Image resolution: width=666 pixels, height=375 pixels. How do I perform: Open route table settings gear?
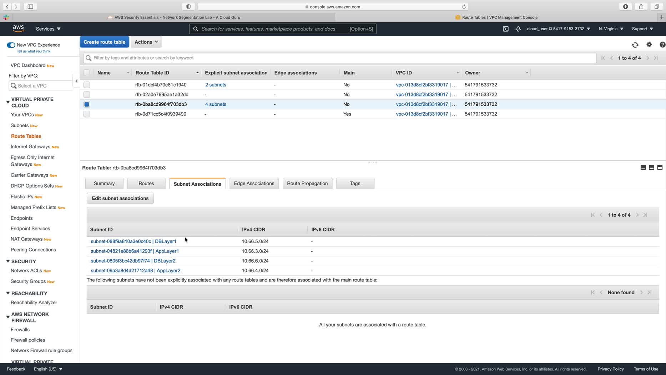(x=649, y=45)
